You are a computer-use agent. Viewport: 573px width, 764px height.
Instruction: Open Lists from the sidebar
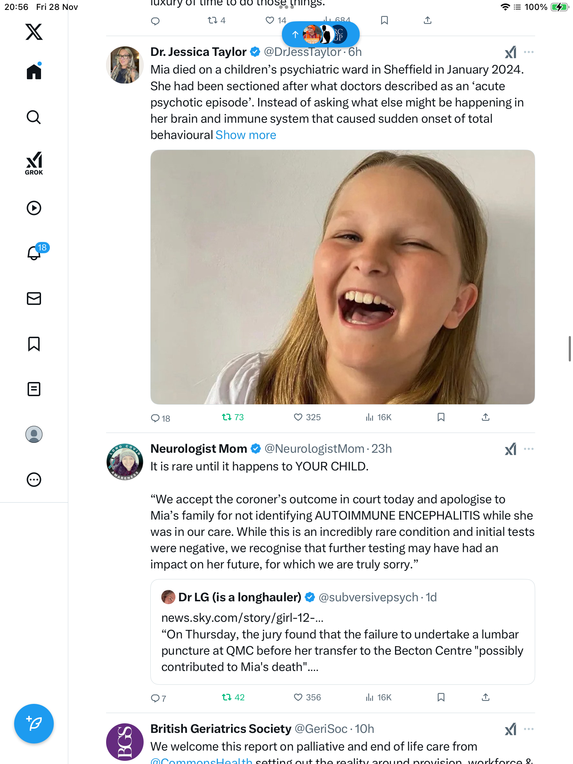34,389
